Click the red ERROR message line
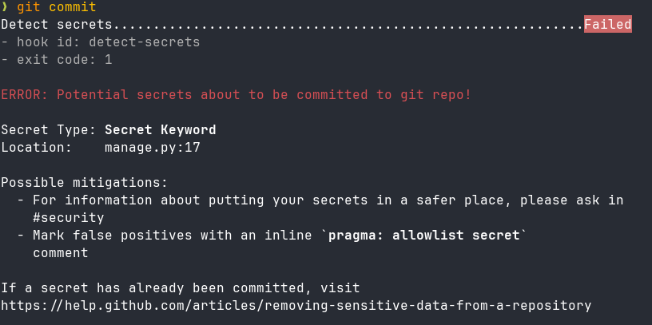The width and height of the screenshot is (652, 325). (236, 95)
